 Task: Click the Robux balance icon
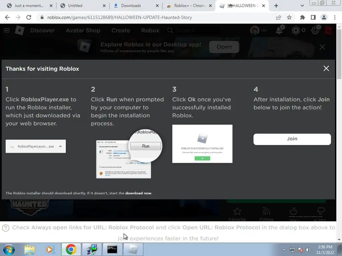click(x=296, y=30)
